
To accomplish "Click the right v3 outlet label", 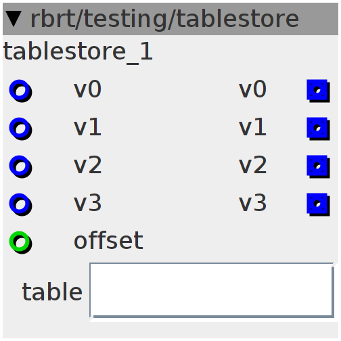I will click(252, 203).
